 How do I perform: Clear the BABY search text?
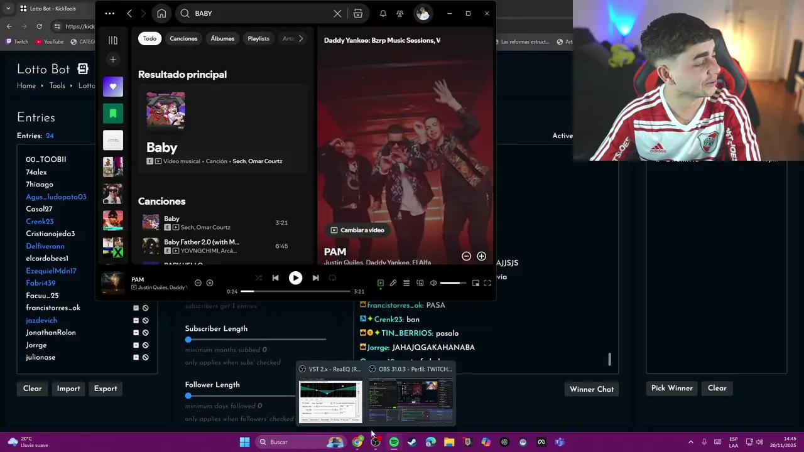(337, 13)
